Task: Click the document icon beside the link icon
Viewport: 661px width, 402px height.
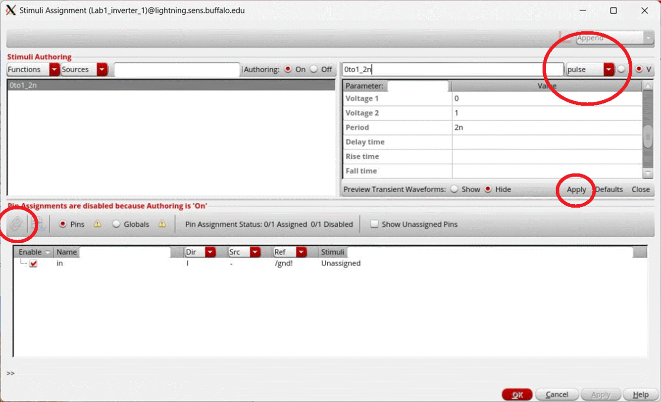Action: tap(39, 224)
